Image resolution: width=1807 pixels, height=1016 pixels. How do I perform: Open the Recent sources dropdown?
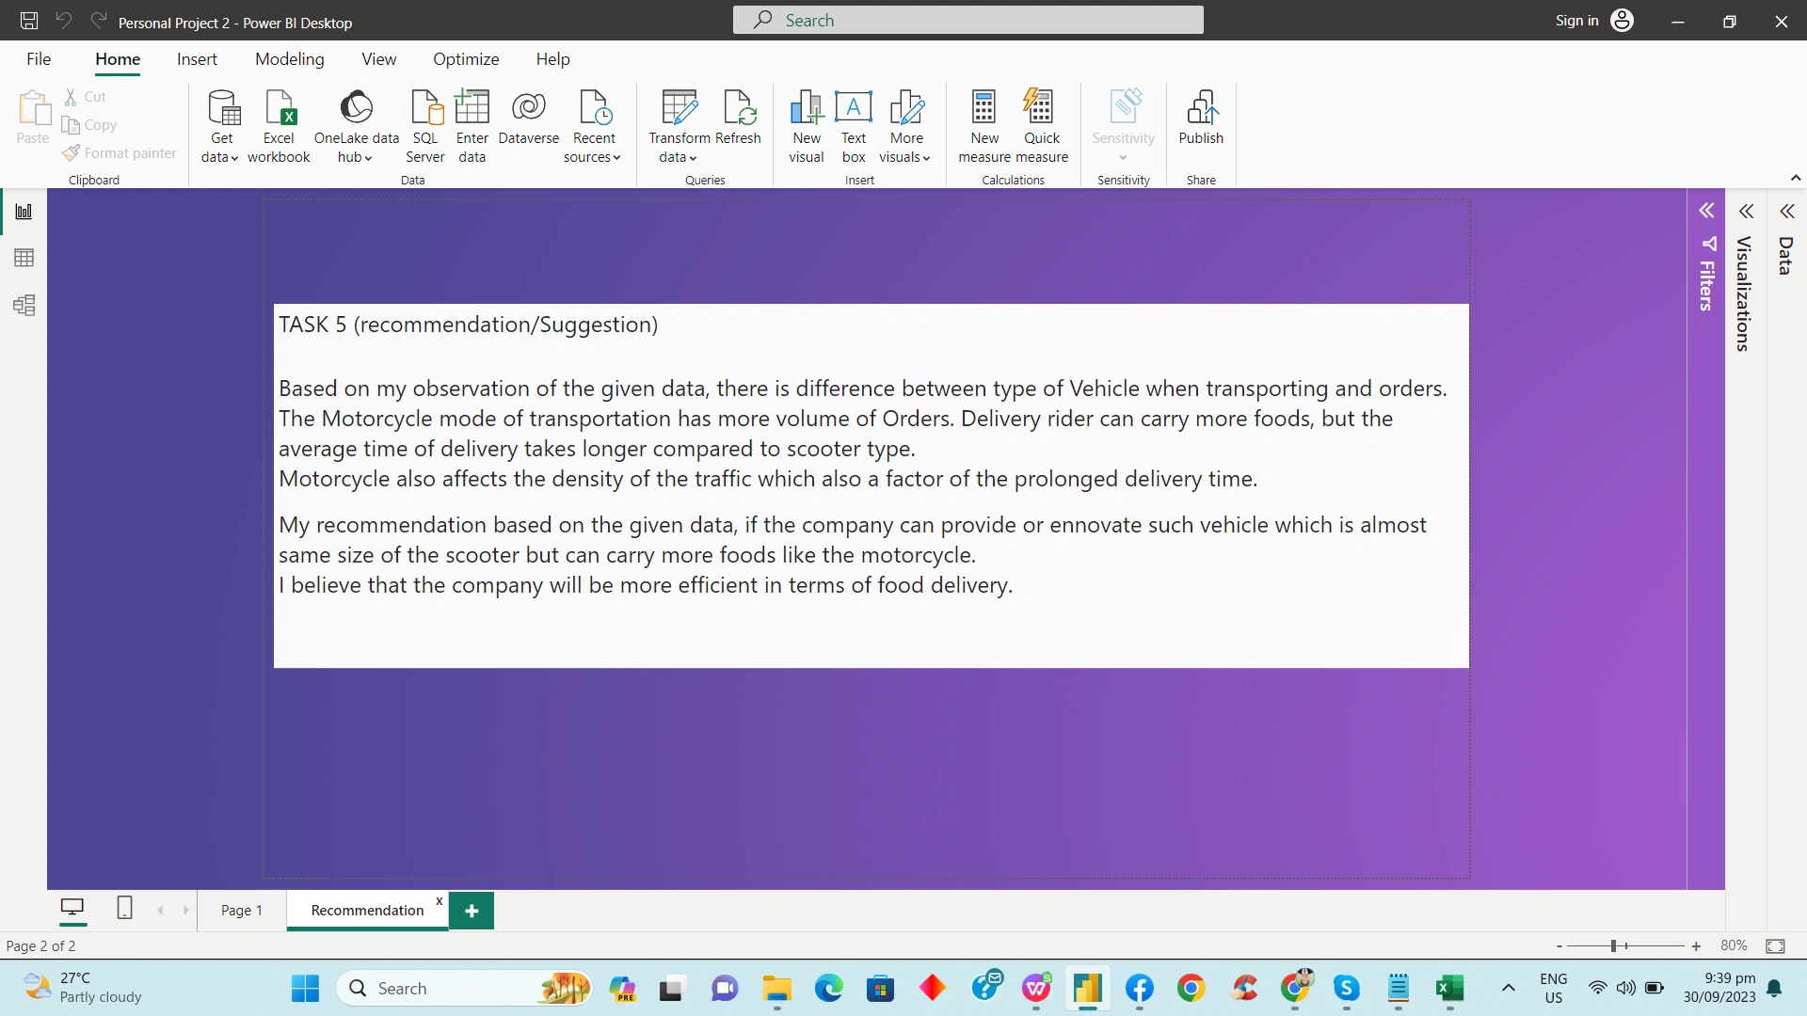[x=593, y=157]
